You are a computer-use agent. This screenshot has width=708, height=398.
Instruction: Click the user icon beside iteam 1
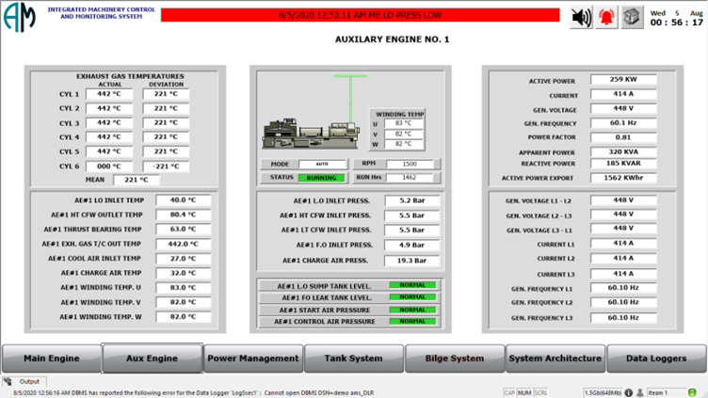coord(640,392)
